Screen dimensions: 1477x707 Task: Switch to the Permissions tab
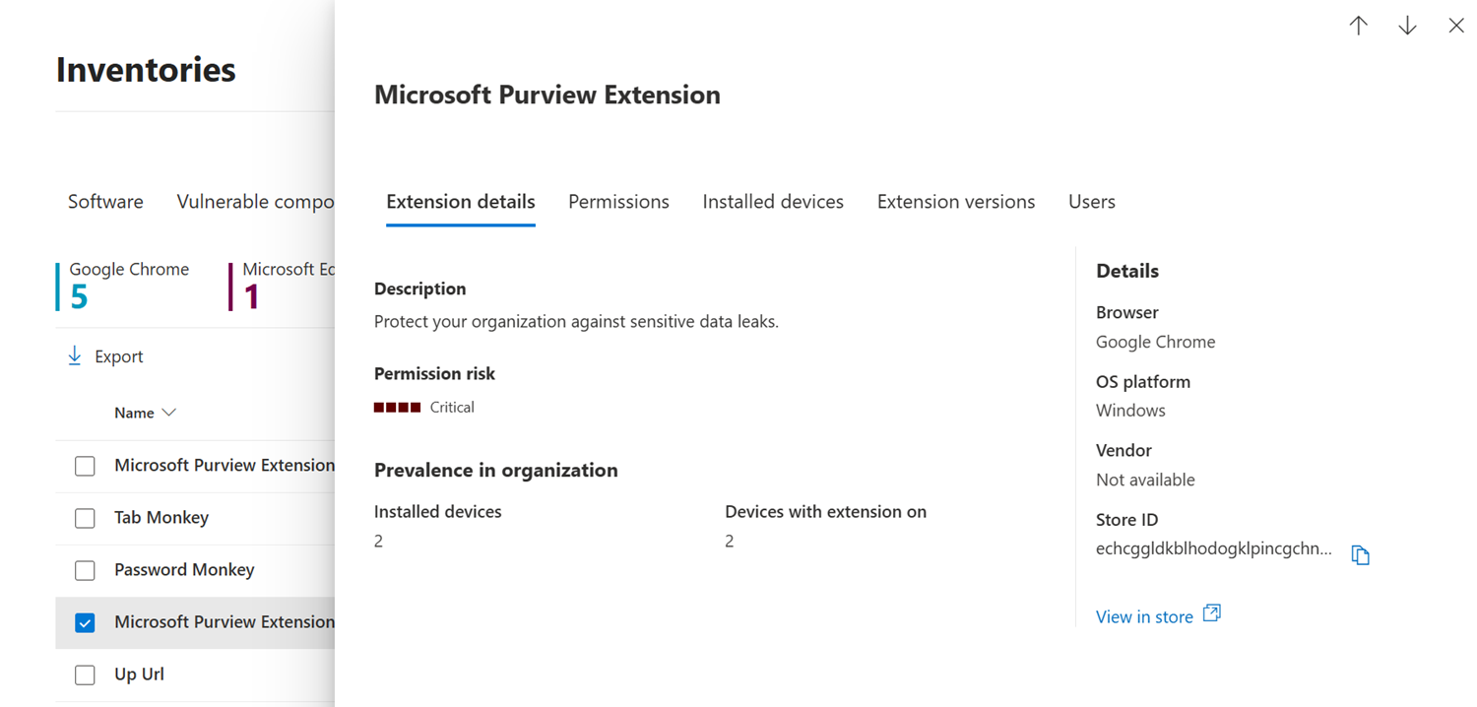click(x=618, y=201)
